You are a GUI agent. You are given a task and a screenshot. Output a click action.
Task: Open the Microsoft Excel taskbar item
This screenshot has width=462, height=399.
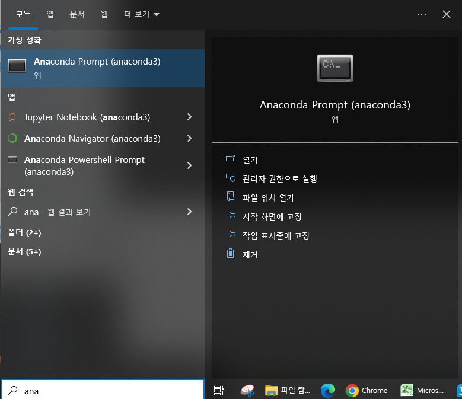point(422,391)
